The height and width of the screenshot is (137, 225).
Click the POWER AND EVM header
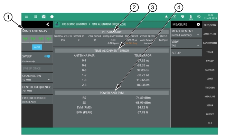[112, 93]
